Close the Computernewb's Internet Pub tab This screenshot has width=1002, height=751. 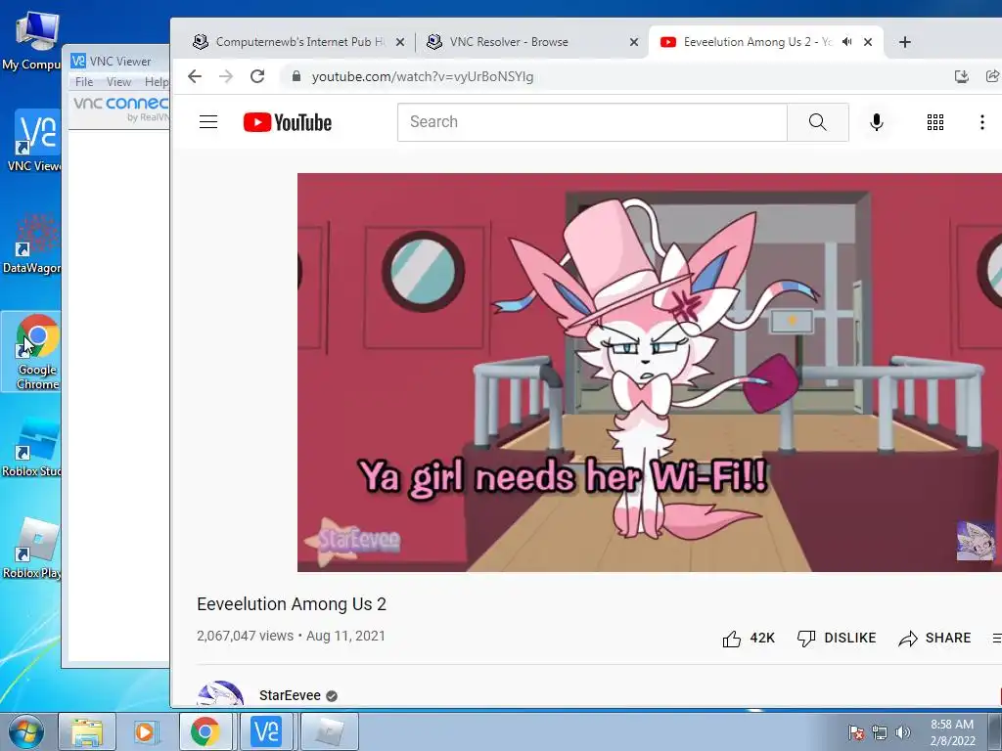tap(400, 42)
